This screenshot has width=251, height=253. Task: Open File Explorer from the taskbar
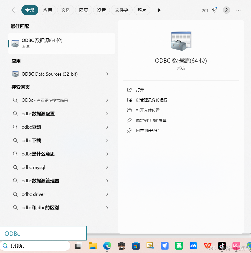93,245
